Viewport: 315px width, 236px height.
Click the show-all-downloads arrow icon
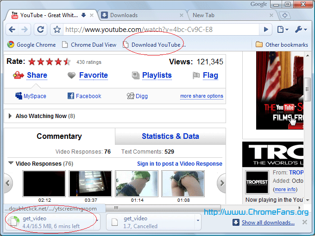click(236, 223)
